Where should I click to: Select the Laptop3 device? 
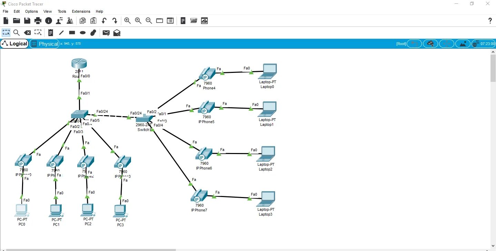pyautogui.click(x=266, y=199)
